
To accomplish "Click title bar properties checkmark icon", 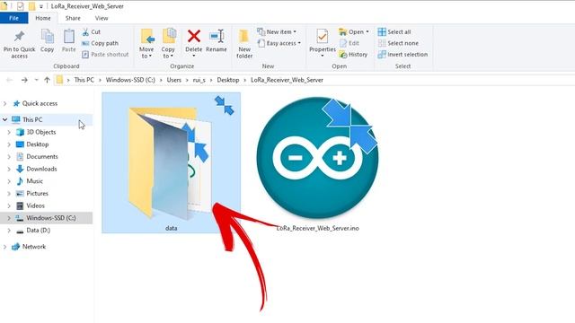I will click(x=20, y=6).
